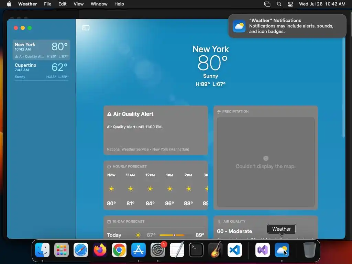
Task: Select New York in the sidebar
Action: (41, 50)
